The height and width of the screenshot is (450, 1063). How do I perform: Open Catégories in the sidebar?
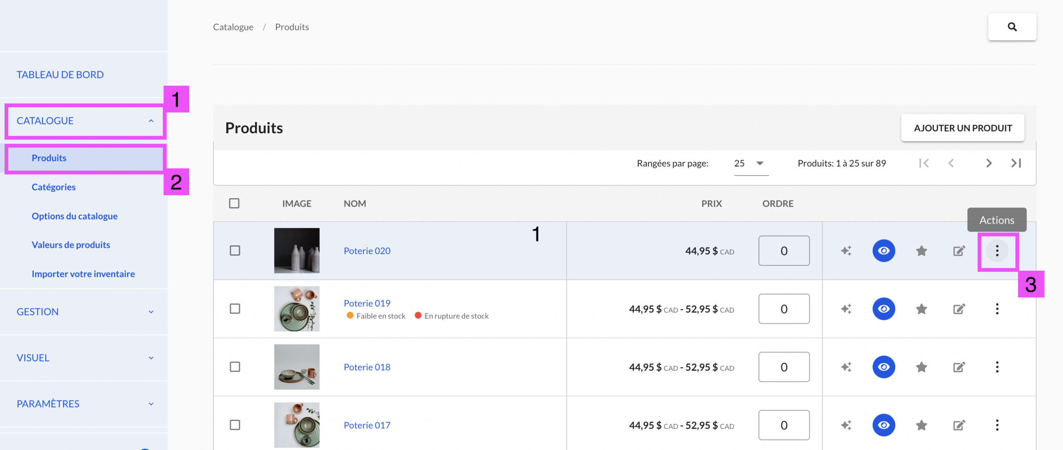coord(54,187)
